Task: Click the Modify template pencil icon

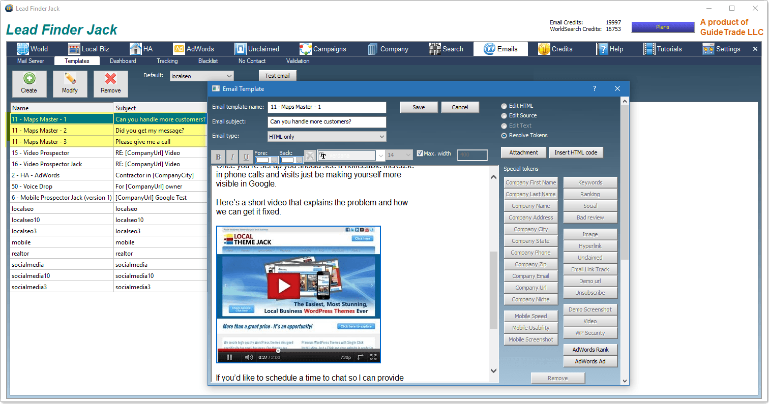Action: click(x=70, y=79)
